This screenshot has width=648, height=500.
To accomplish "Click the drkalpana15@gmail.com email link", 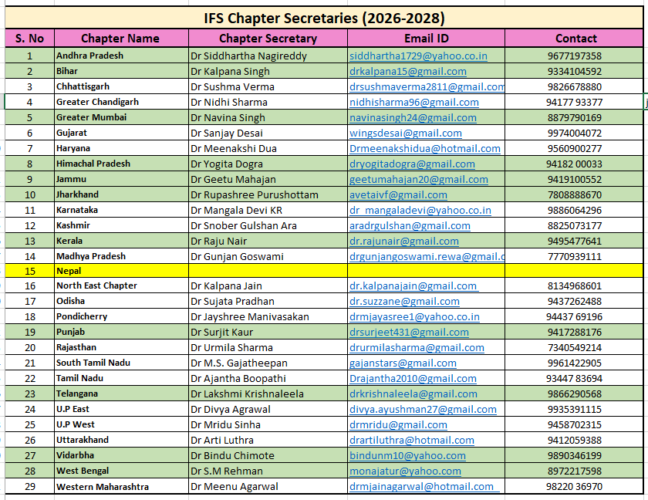I will pos(407,71).
